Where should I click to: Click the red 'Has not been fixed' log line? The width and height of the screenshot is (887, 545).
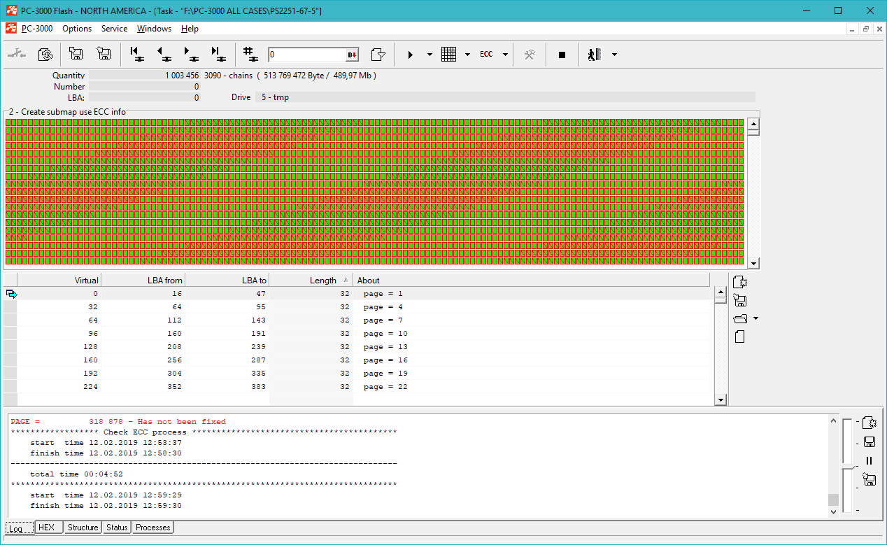coord(118,422)
